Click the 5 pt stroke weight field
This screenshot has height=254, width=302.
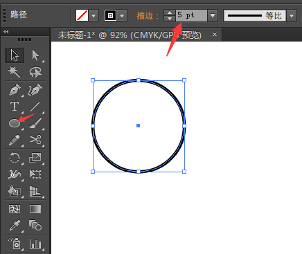coord(191,16)
